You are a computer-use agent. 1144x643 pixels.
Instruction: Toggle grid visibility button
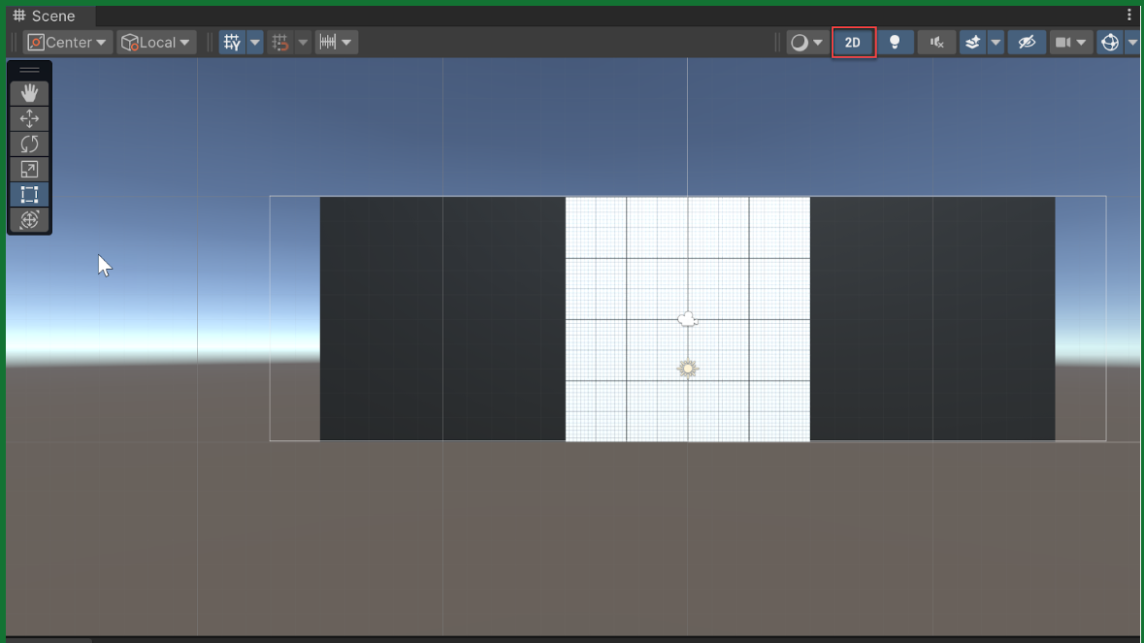tap(232, 43)
